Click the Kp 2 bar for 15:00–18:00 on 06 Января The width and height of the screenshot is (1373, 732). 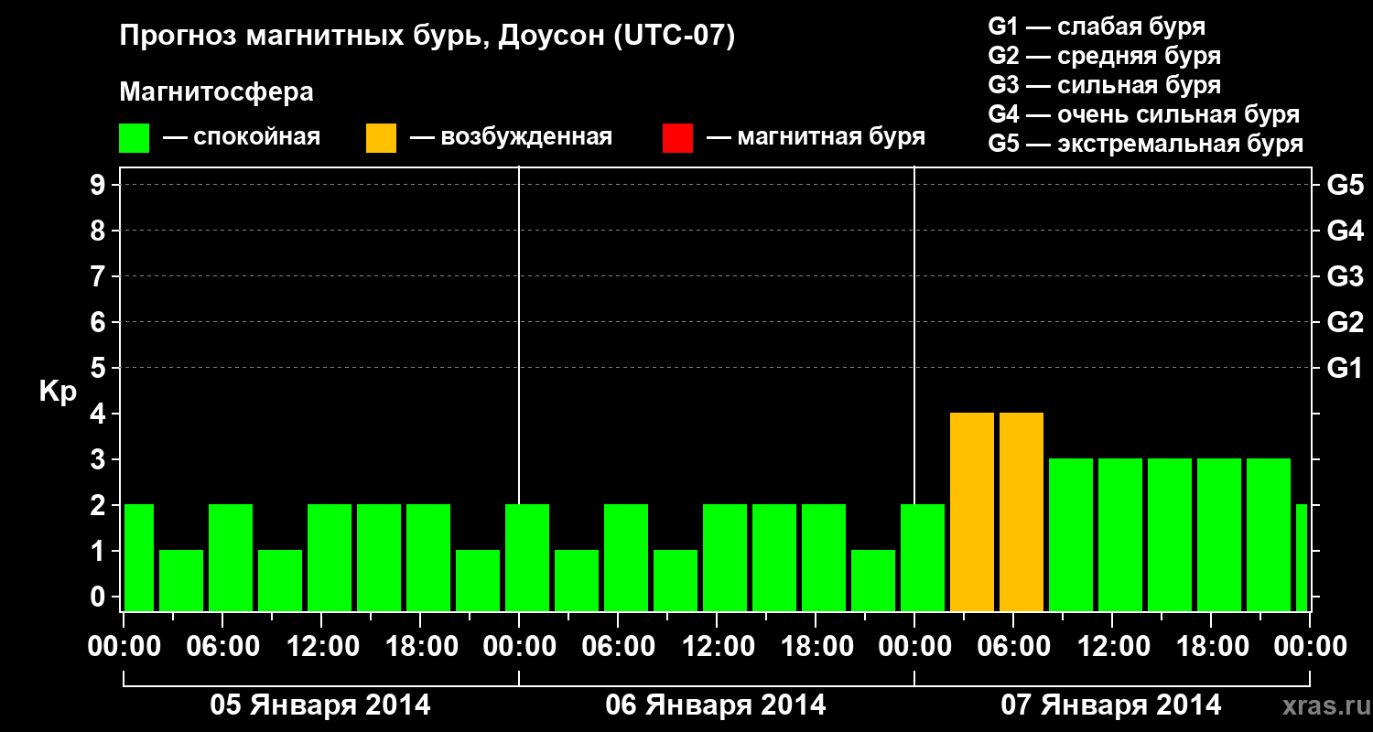point(774,557)
